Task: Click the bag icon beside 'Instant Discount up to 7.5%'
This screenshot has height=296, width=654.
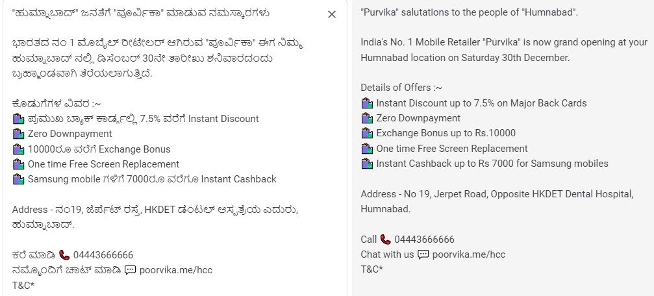Action: pos(367,103)
